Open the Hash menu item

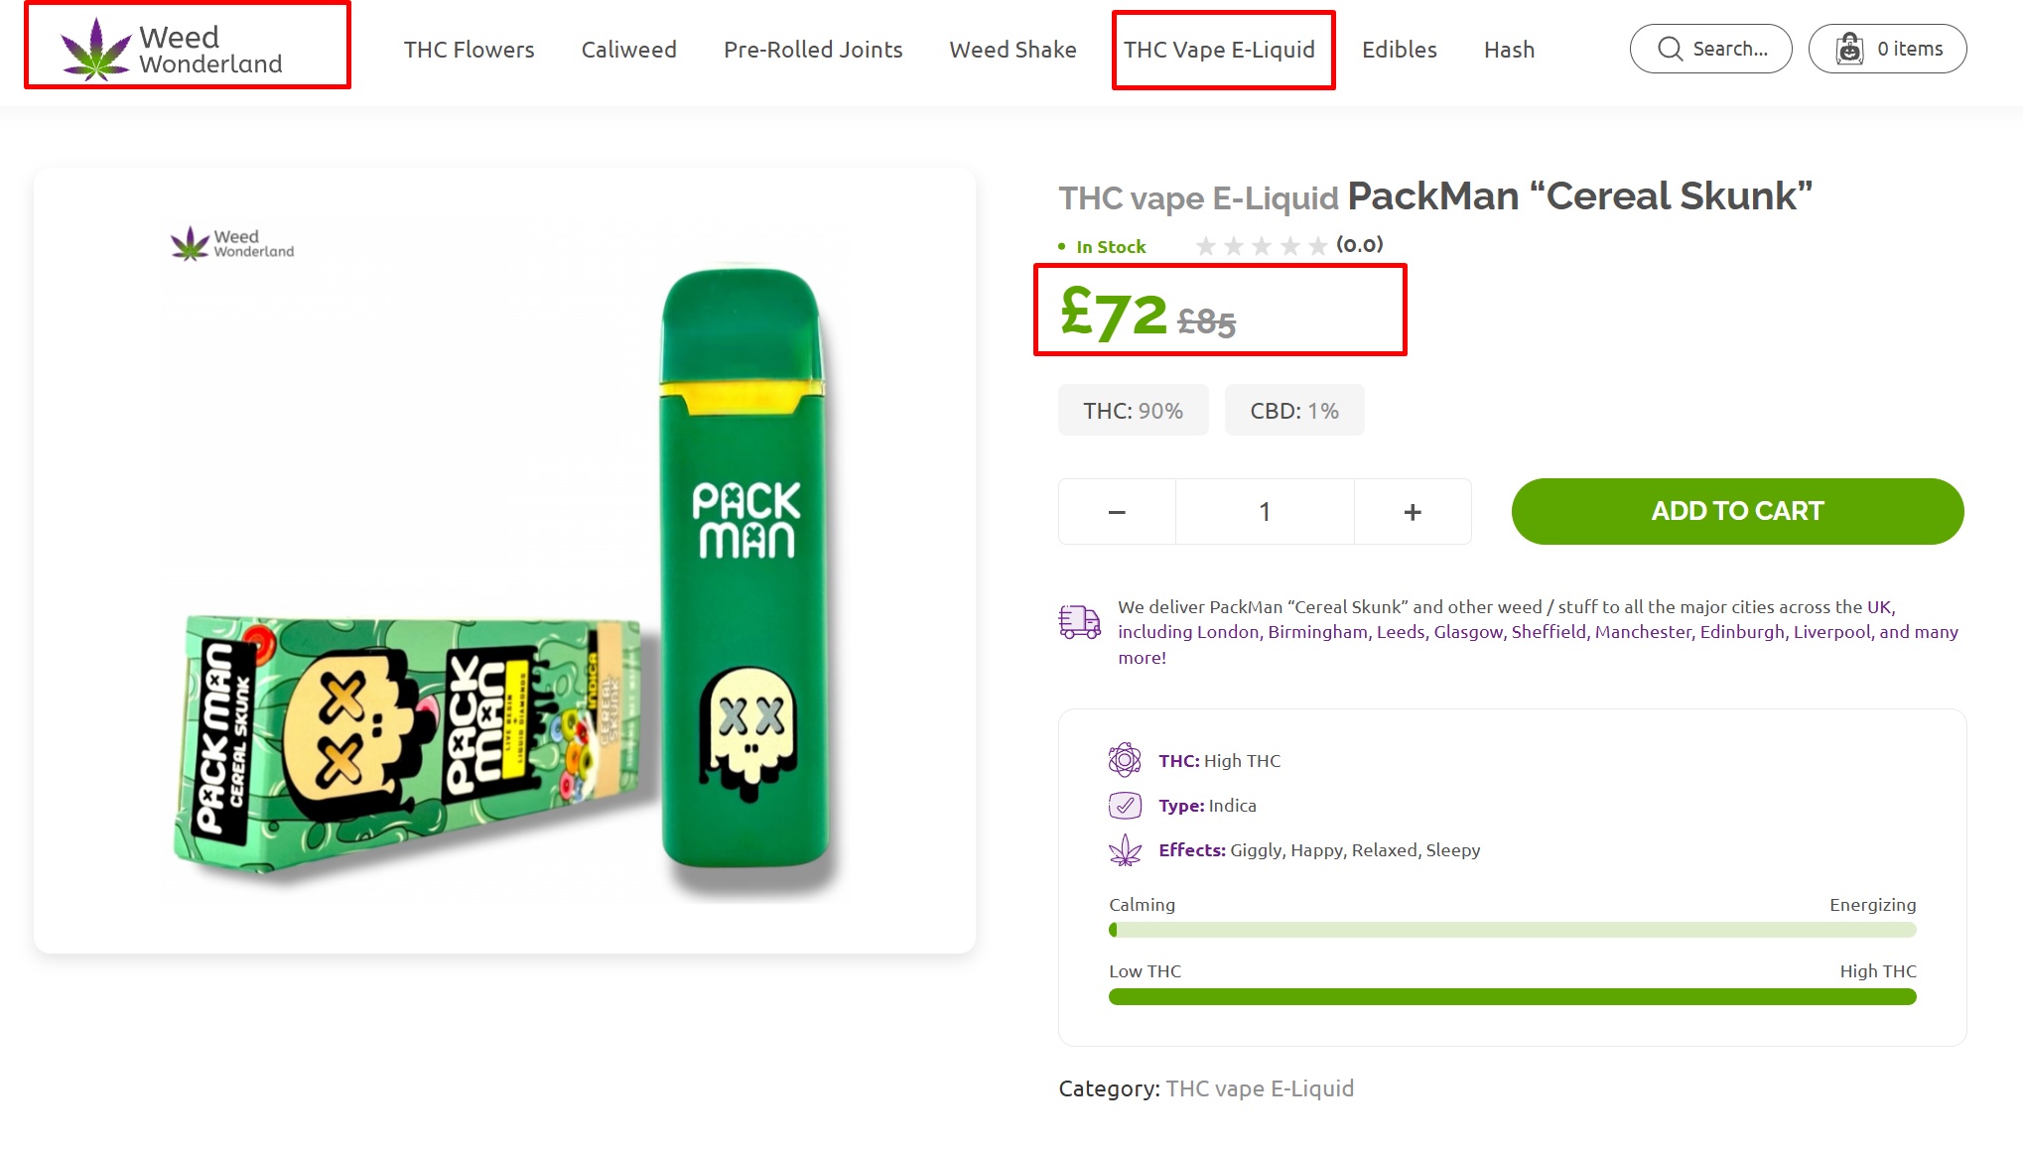(x=1509, y=50)
